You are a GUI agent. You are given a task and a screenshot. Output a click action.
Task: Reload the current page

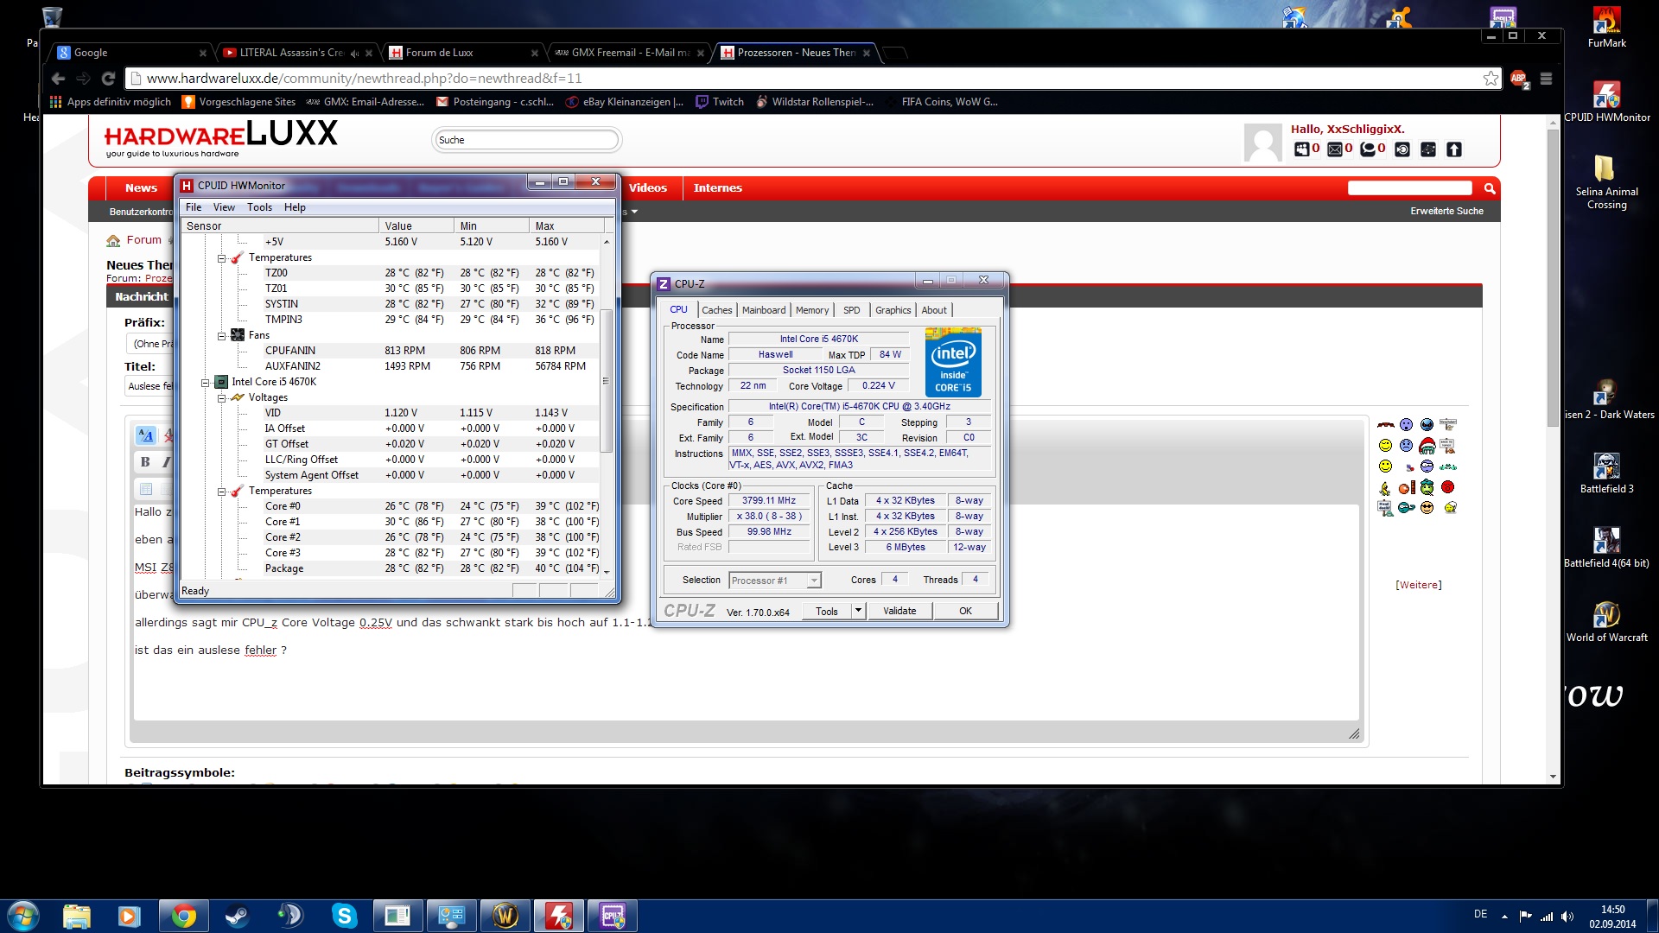108,79
